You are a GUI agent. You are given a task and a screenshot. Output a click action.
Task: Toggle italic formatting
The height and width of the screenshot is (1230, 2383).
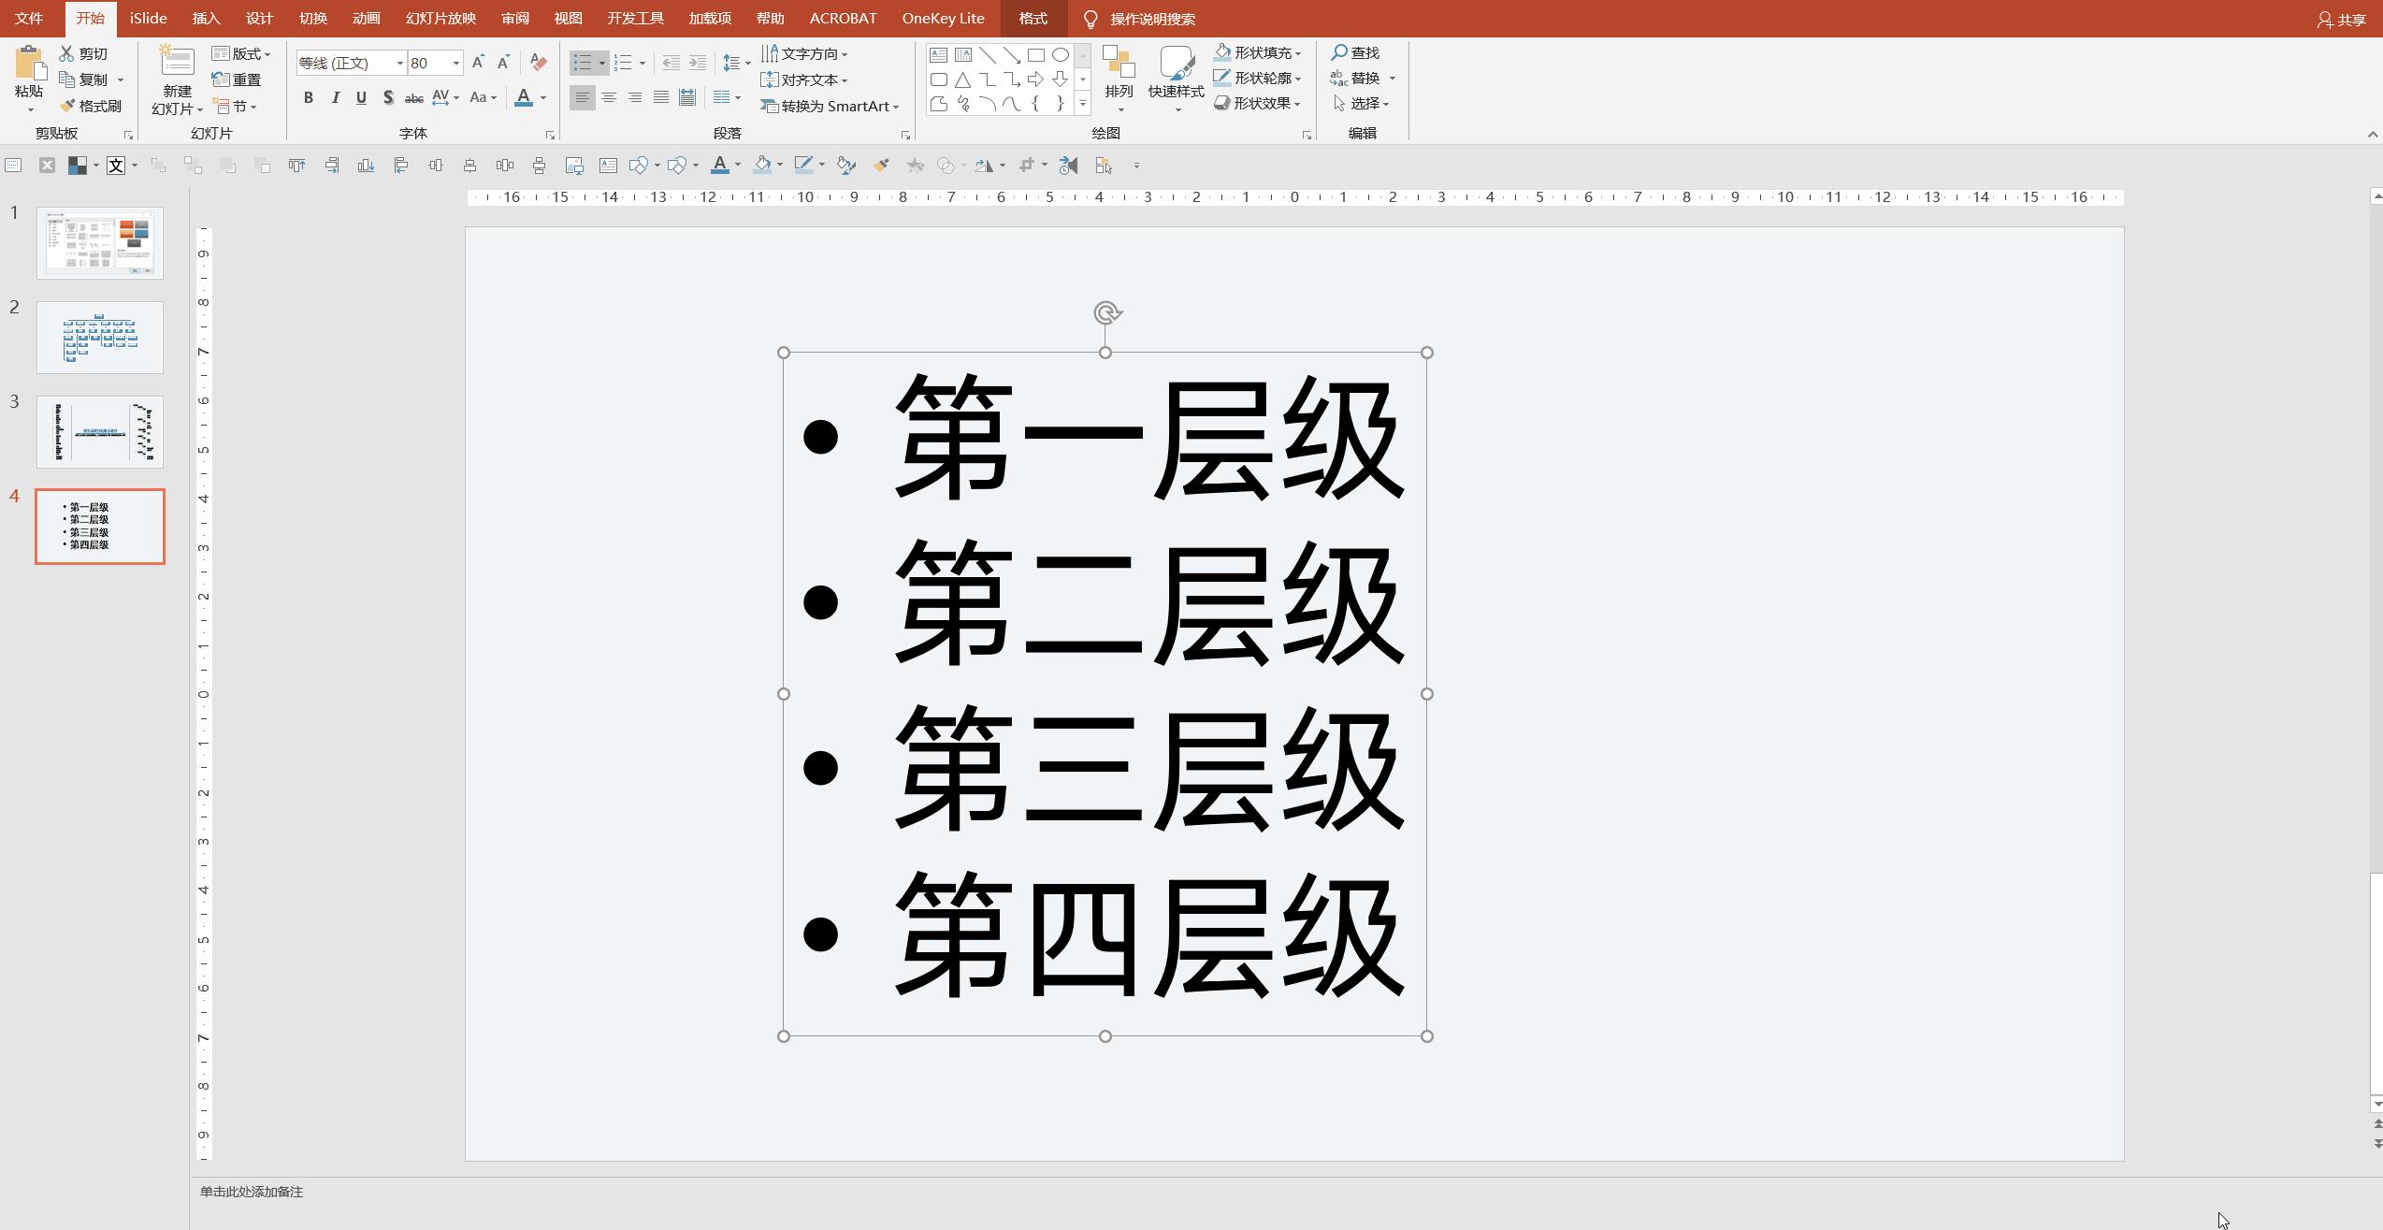point(335,96)
